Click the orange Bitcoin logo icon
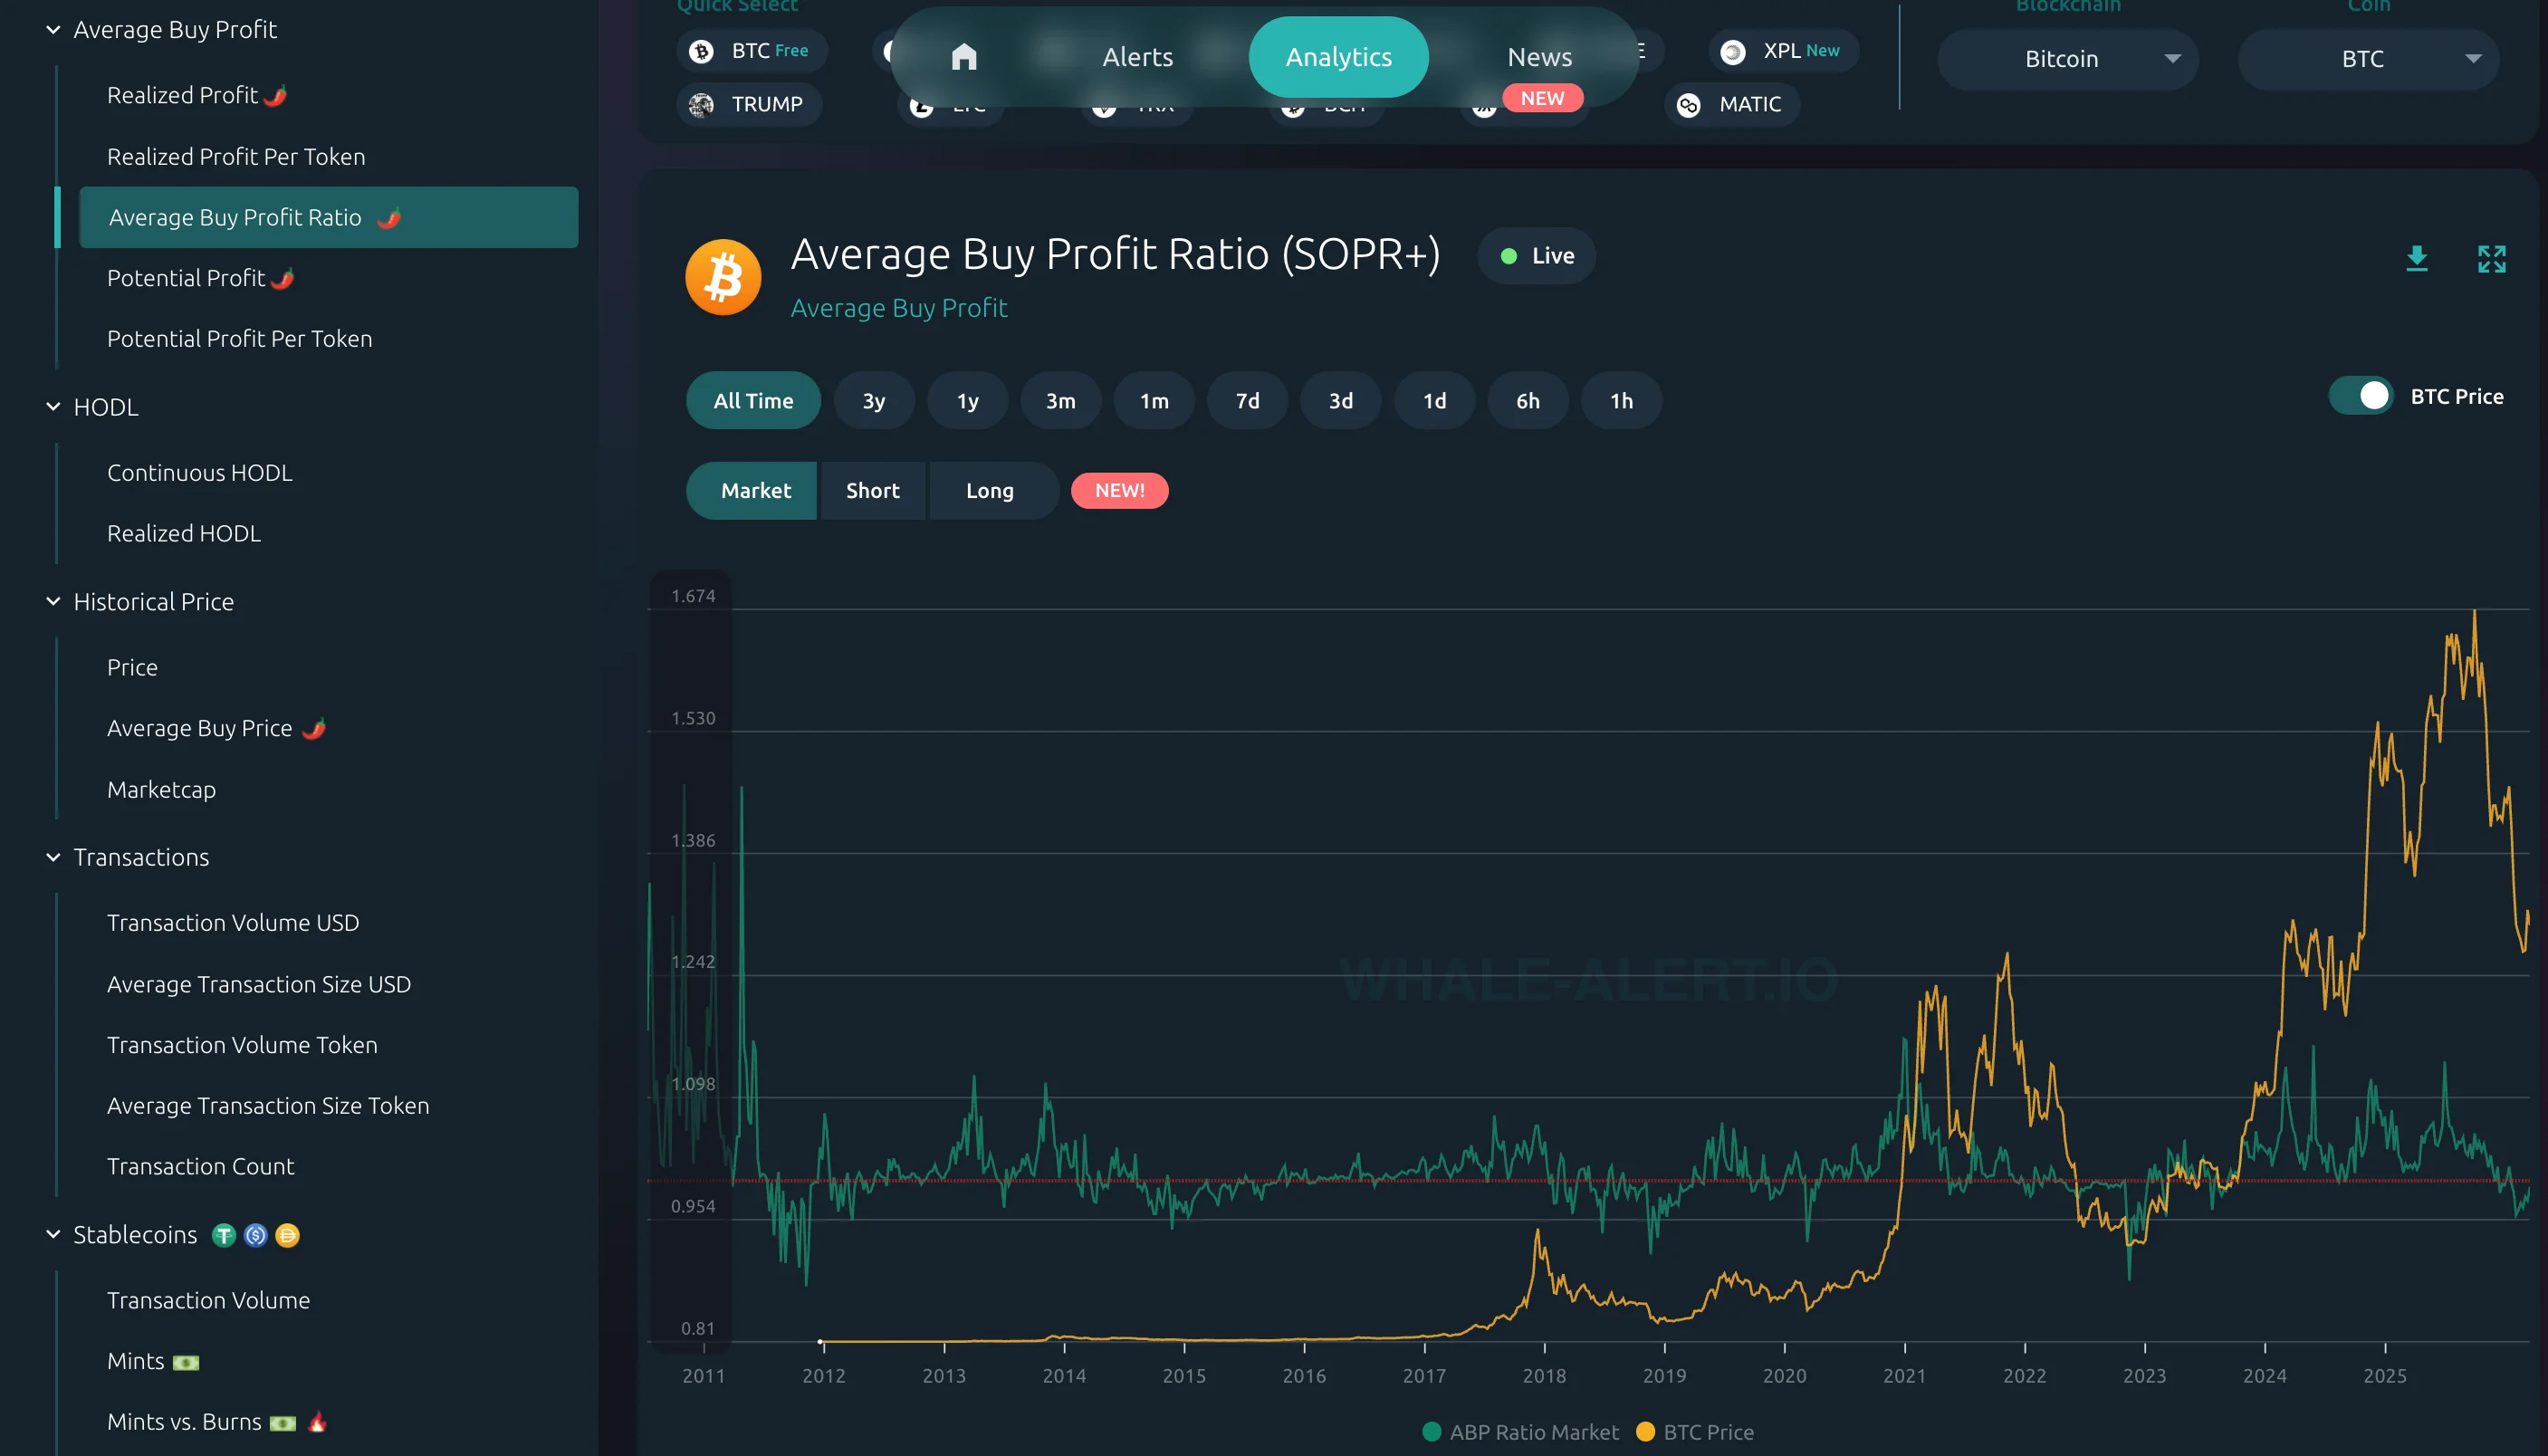Screen dimensions: 2548x1456 point(723,277)
